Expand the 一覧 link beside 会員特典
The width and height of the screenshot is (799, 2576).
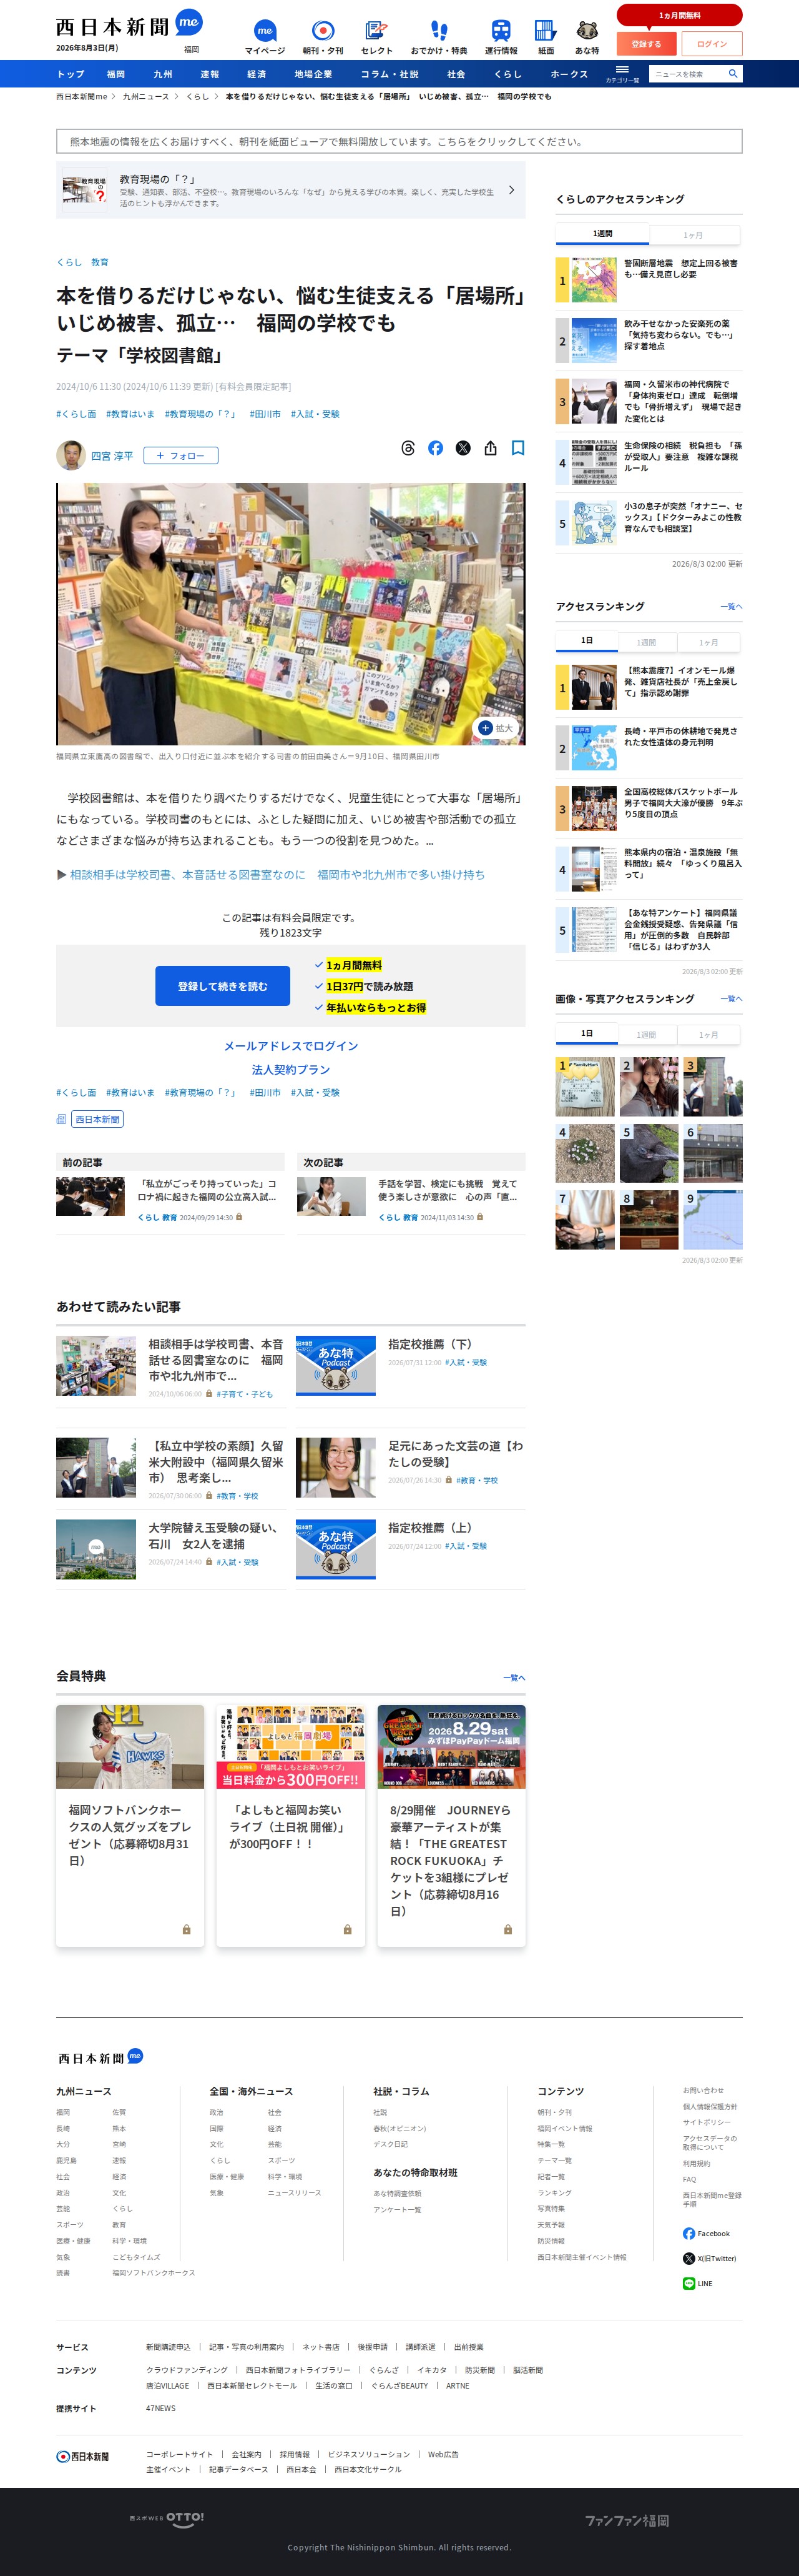[x=514, y=1678]
